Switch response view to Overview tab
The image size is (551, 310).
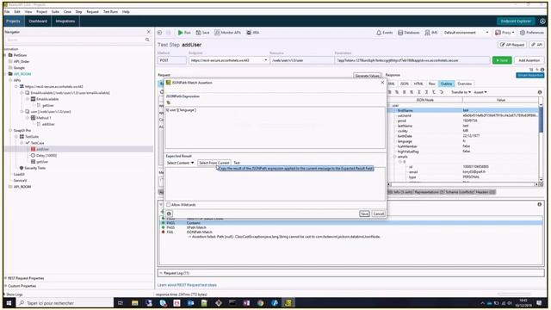coord(464,84)
